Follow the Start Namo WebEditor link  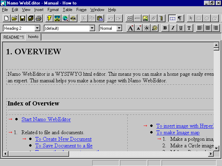click(46, 119)
